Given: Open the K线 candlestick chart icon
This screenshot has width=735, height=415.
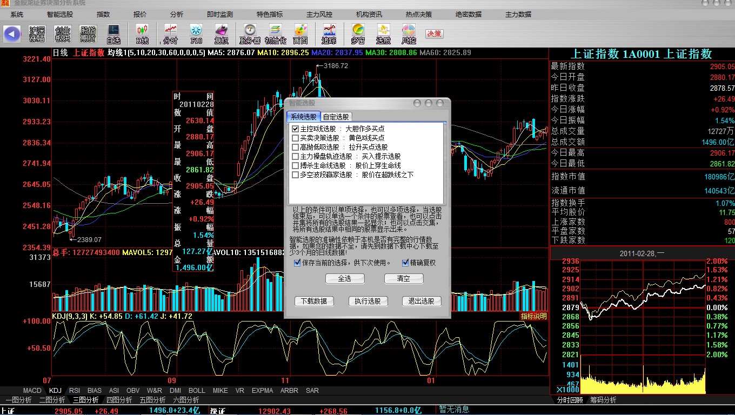Looking at the screenshot, I should click(142, 34).
